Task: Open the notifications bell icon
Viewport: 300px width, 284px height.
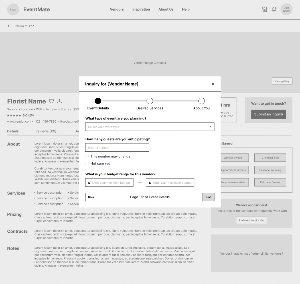Action: tap(274, 9)
